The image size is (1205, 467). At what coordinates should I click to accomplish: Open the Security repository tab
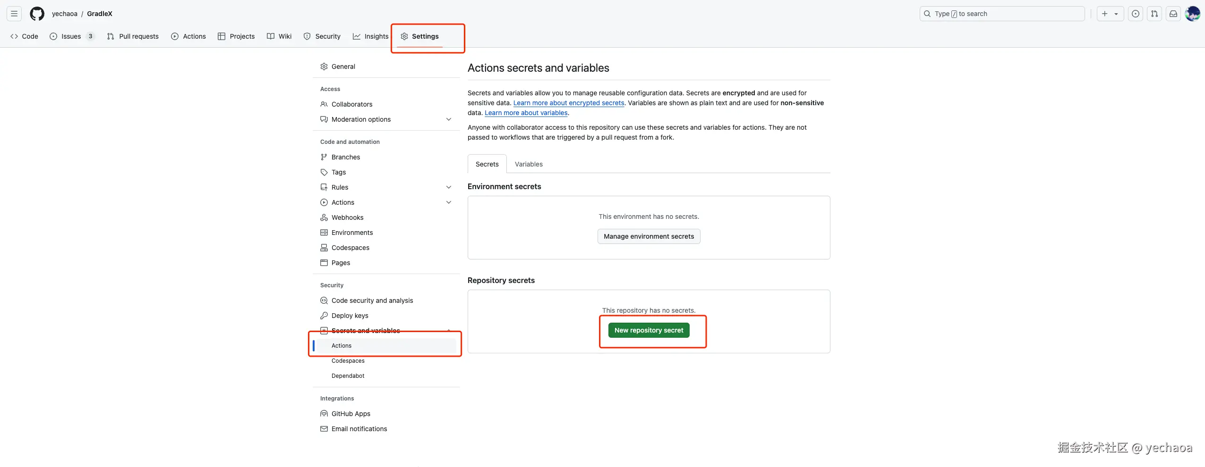322,36
